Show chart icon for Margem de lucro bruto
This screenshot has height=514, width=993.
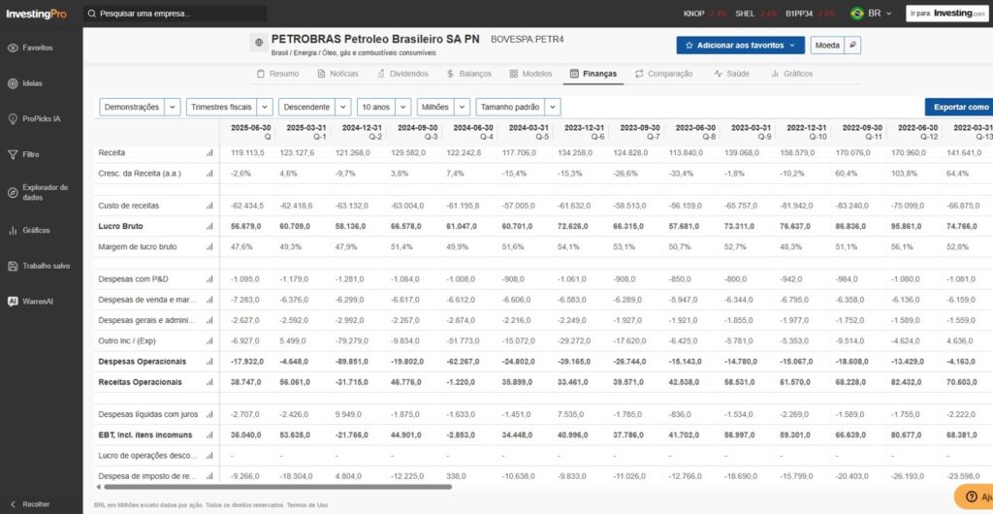[209, 247]
